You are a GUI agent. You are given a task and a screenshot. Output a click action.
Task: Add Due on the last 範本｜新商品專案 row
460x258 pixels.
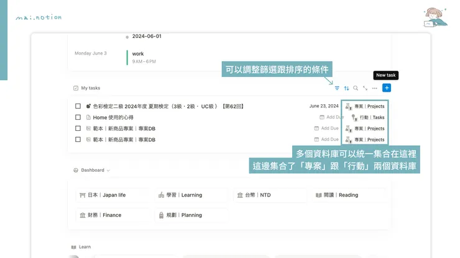pyautogui.click(x=326, y=140)
